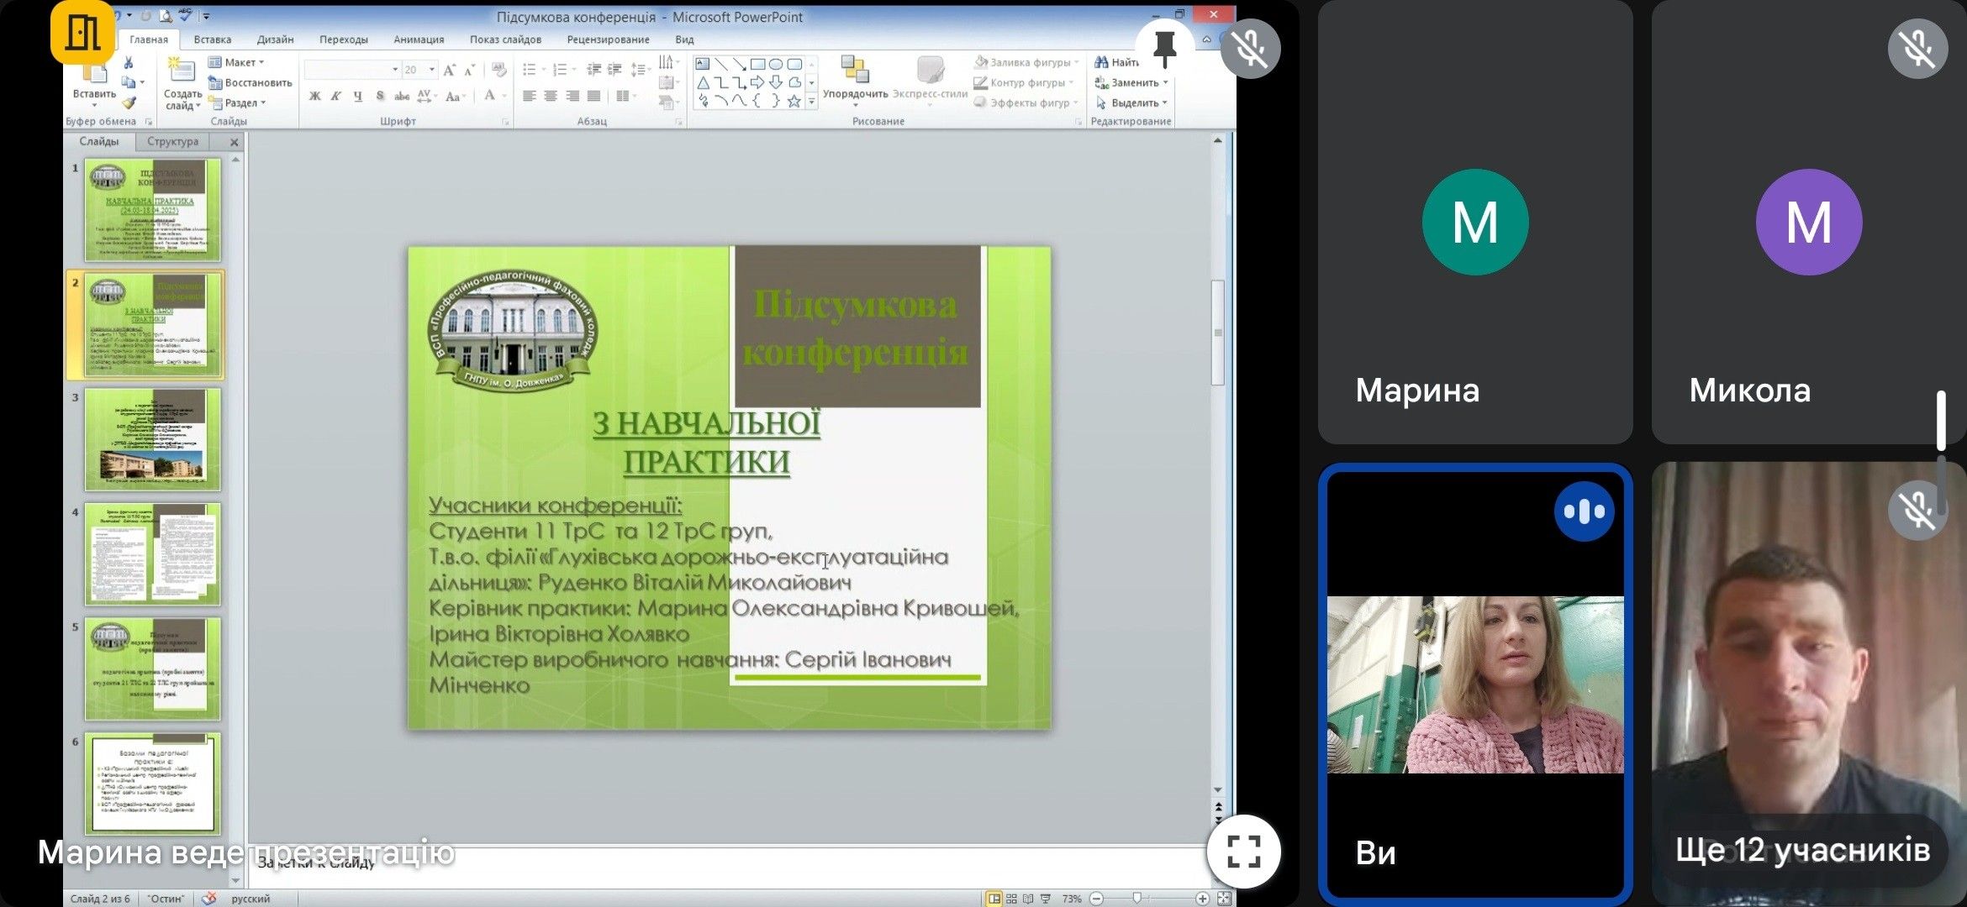Screen dimensions: 1967x907
Task: Enter fullscreen for the shared presentation
Action: pyautogui.click(x=1243, y=851)
